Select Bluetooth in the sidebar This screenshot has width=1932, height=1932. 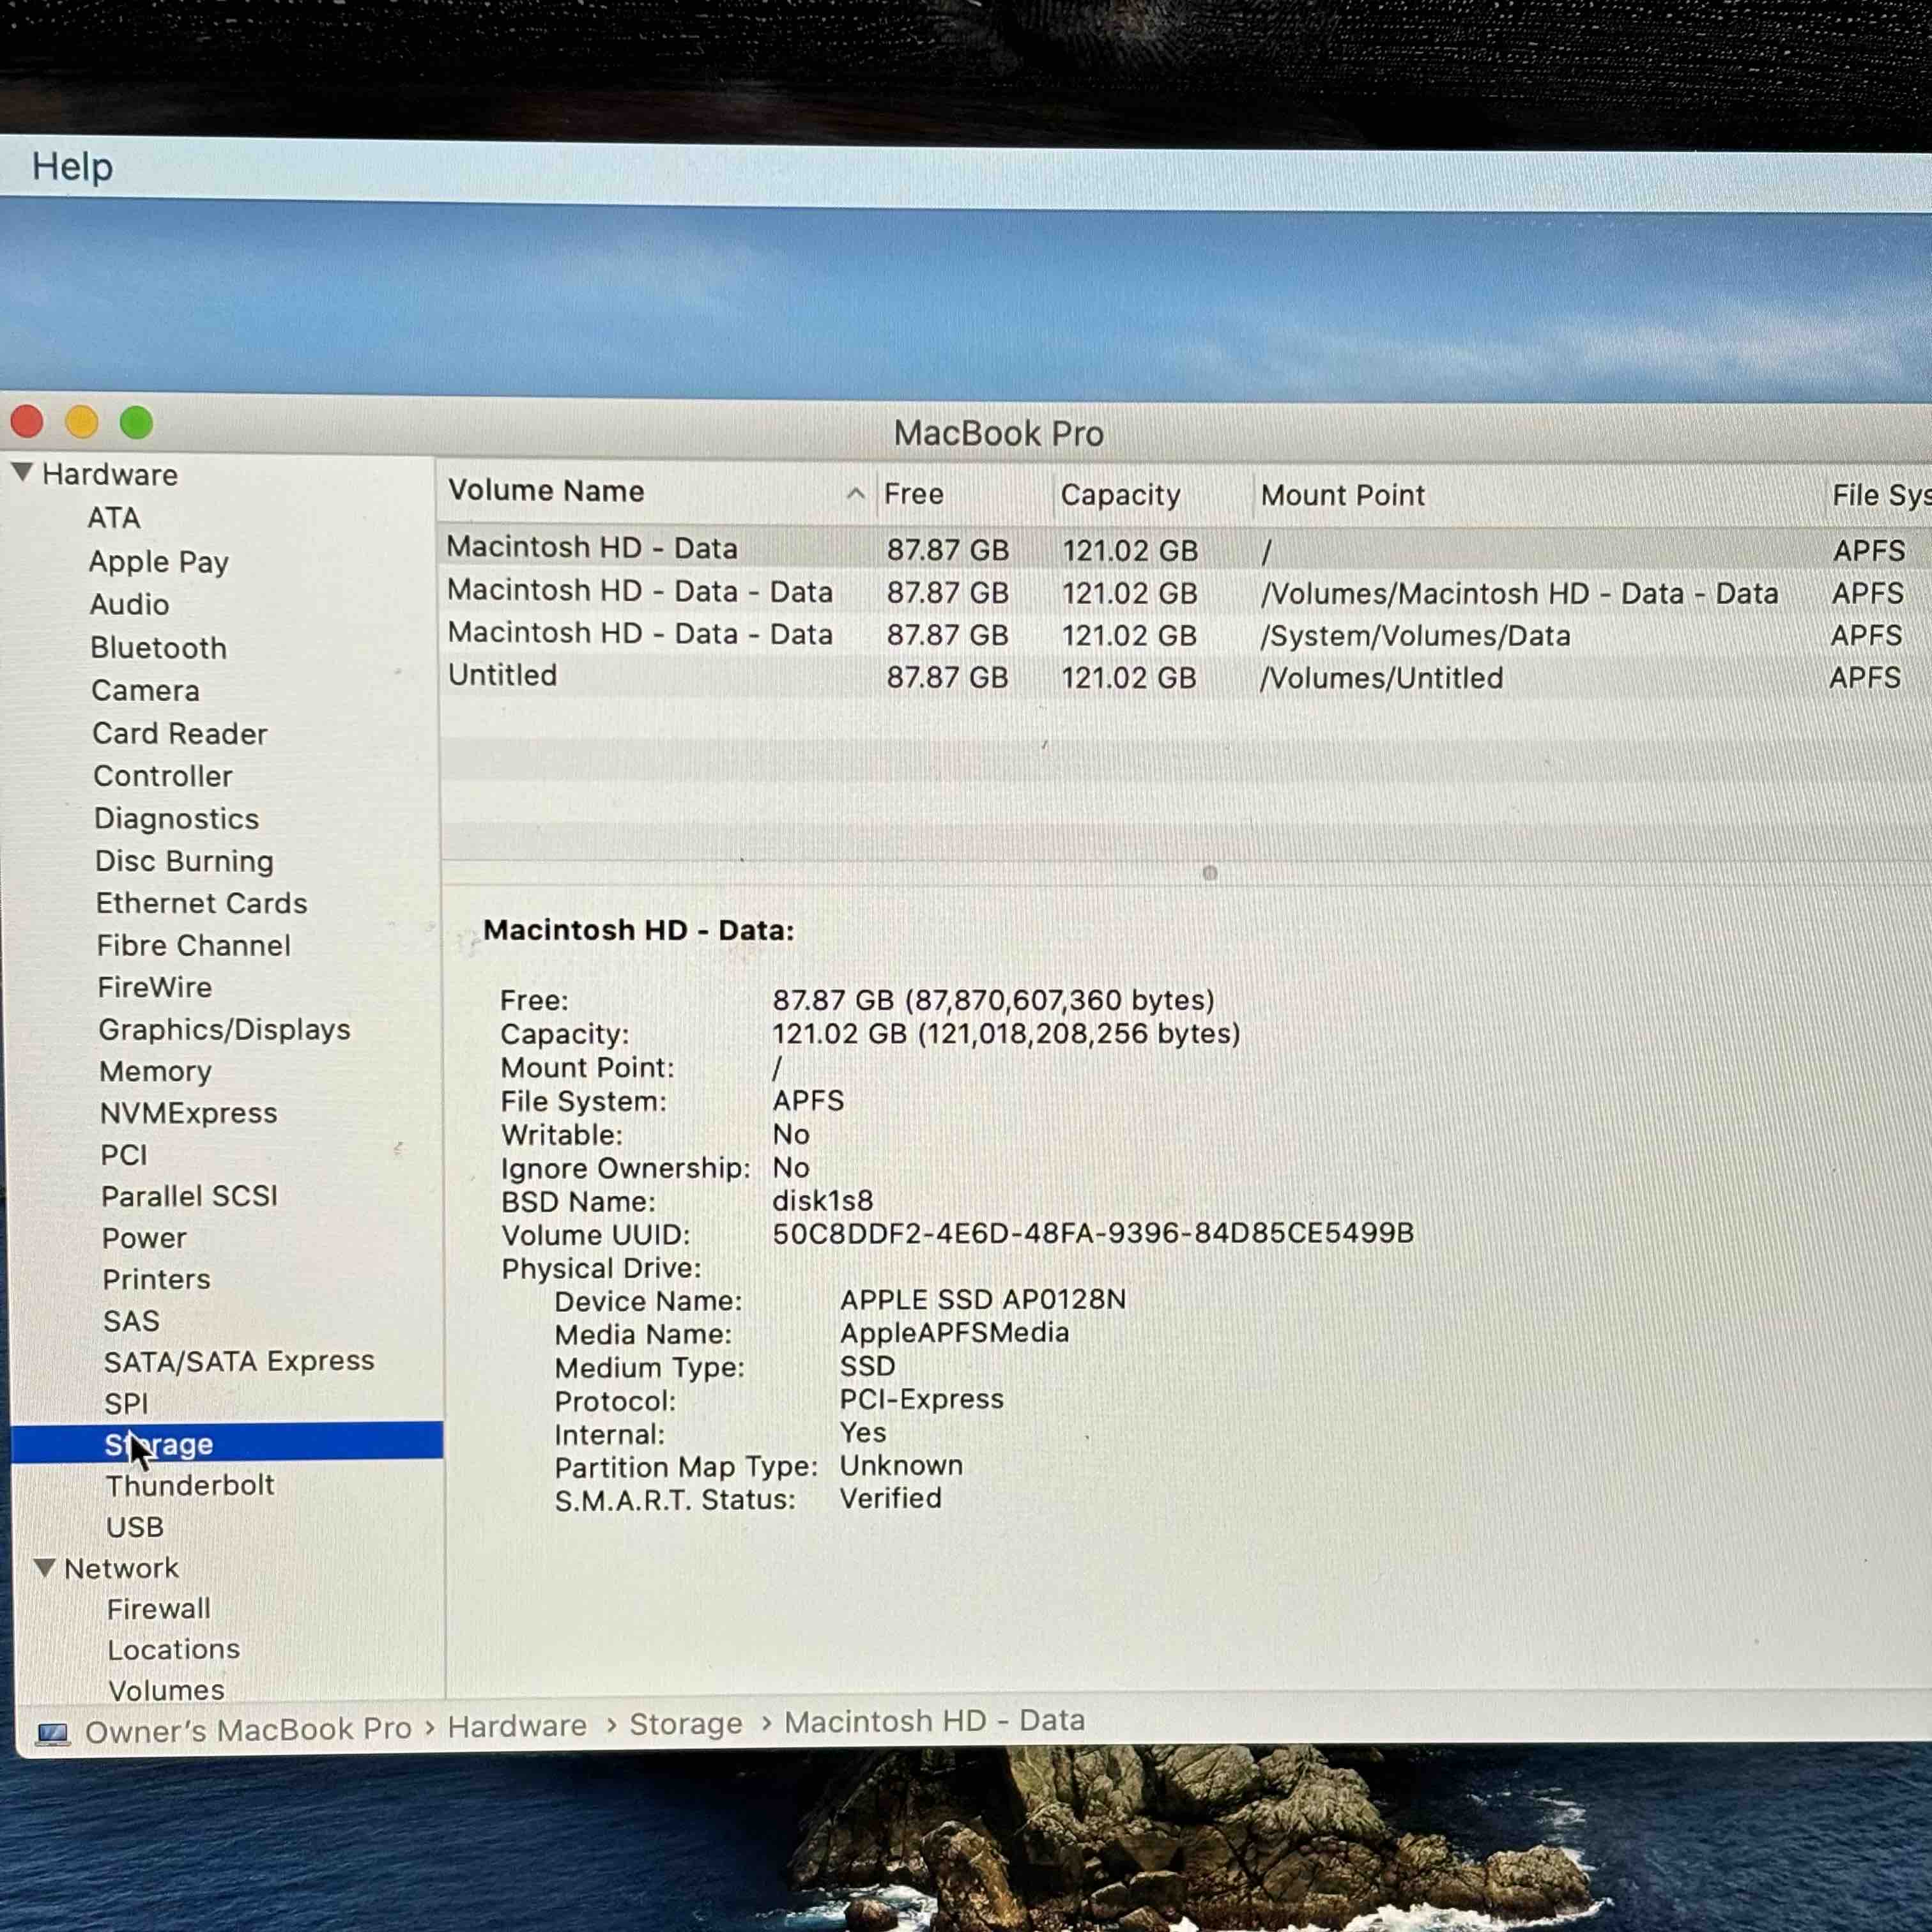tap(158, 648)
